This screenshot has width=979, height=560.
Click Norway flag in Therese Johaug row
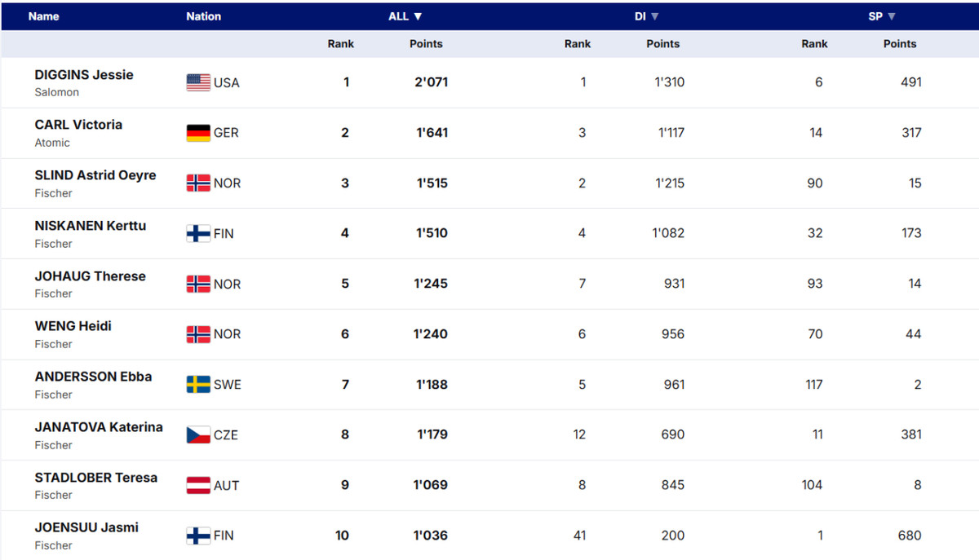(x=198, y=284)
